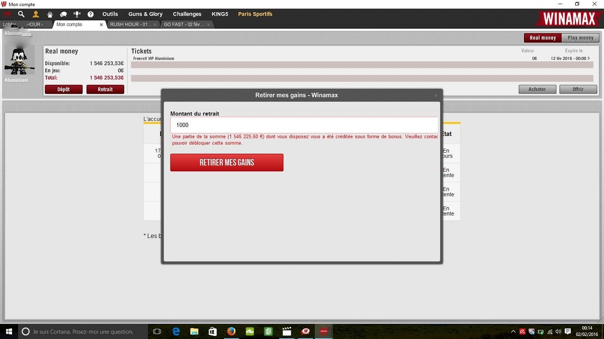Close the GO FAST - 02 fév tab
This screenshot has width=604, height=339.
click(x=209, y=24)
